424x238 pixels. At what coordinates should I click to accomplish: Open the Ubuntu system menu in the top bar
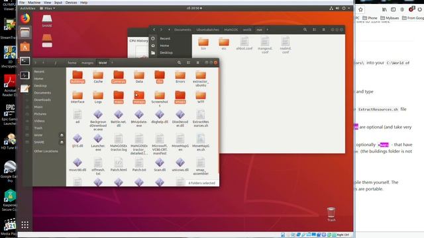[x=340, y=9]
